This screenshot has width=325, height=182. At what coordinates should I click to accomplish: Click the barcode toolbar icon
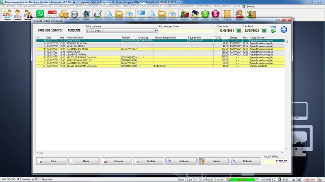click(x=74, y=14)
